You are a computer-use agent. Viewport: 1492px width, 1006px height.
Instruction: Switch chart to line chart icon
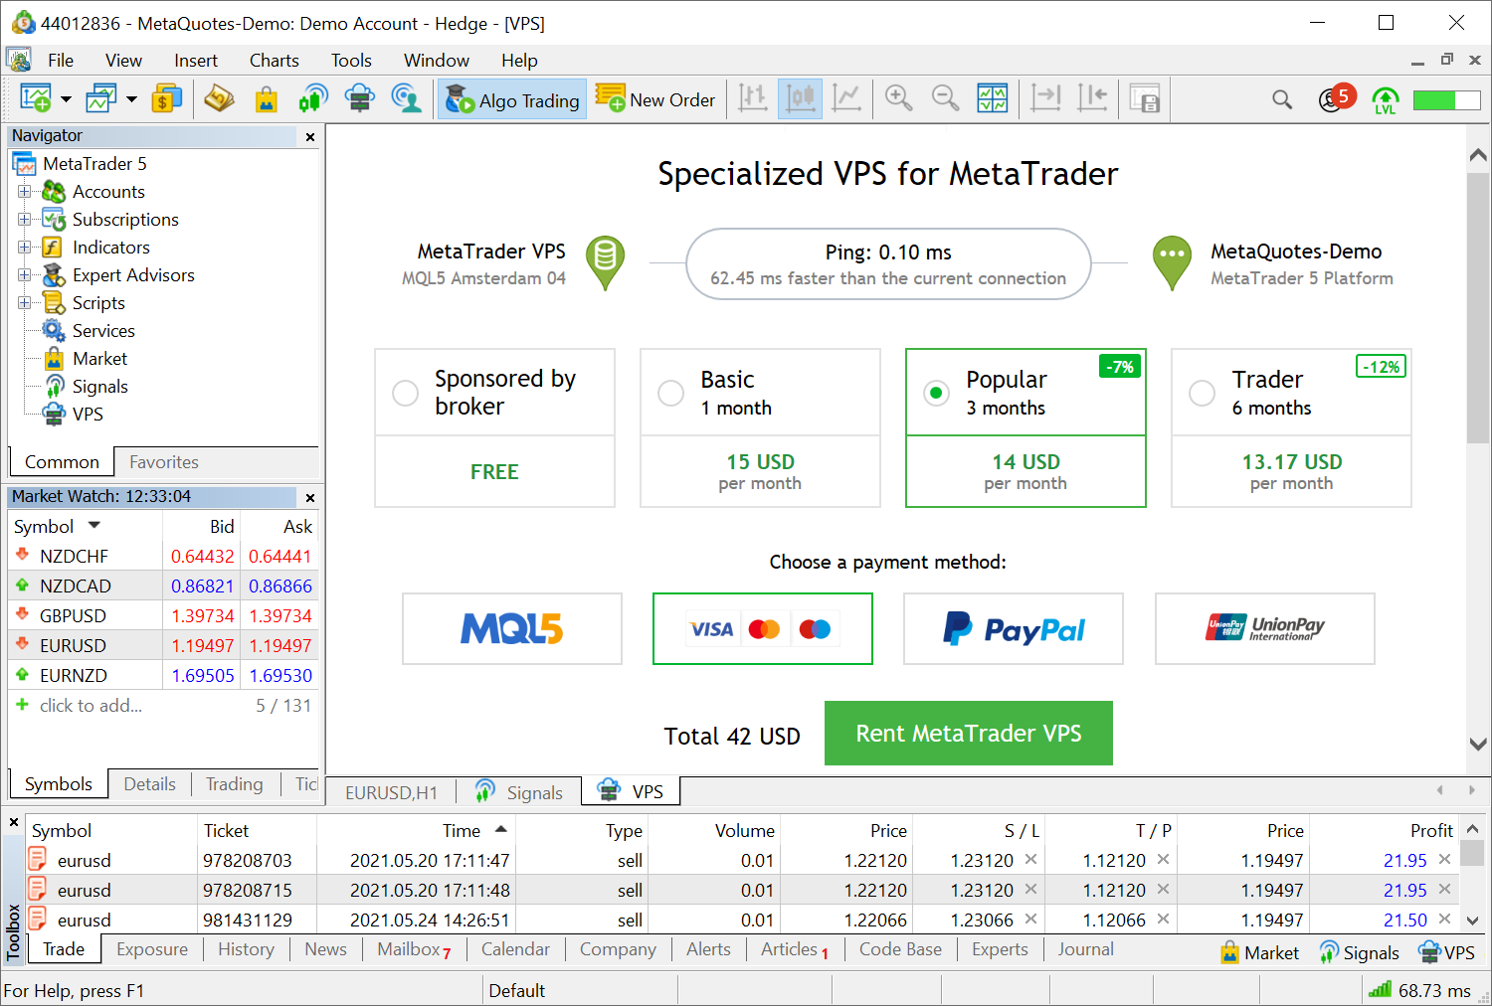pyautogui.click(x=846, y=98)
